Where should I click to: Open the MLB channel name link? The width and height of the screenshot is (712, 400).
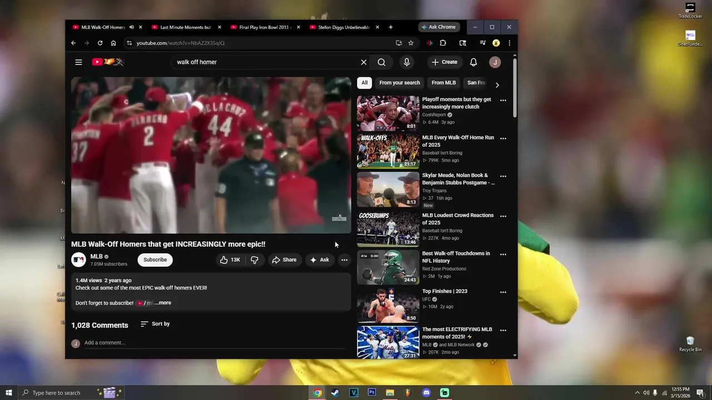pyautogui.click(x=96, y=257)
